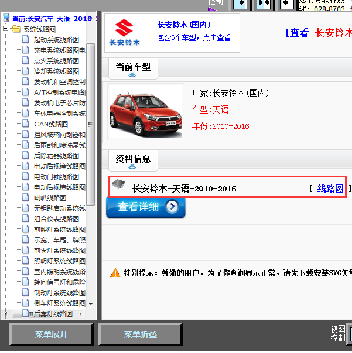This screenshot has width=352, height=353.
Task: Click the split-view icon with two opposing arrows
Action: coord(264,4)
